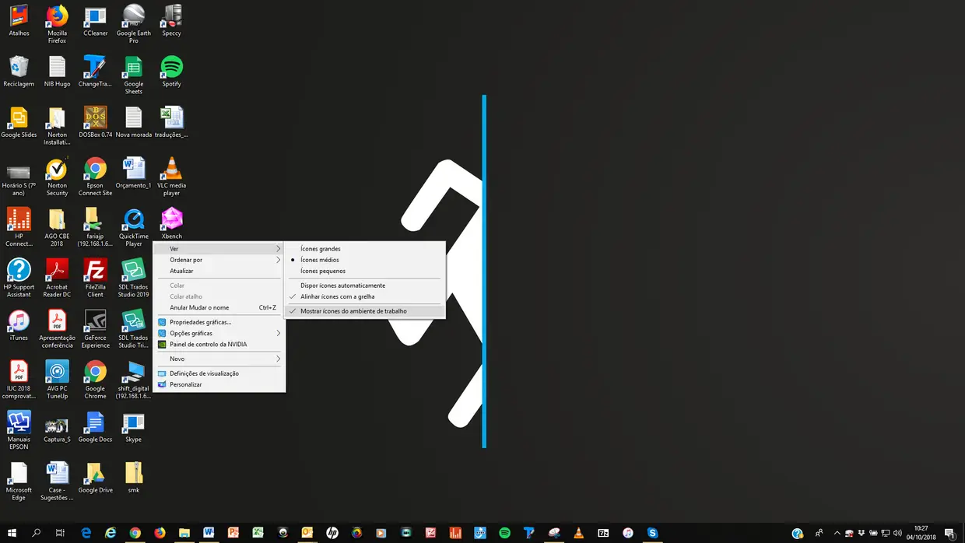This screenshot has height=543, width=965.
Task: Click Anular Mudar o nome entry
Action: (x=219, y=307)
